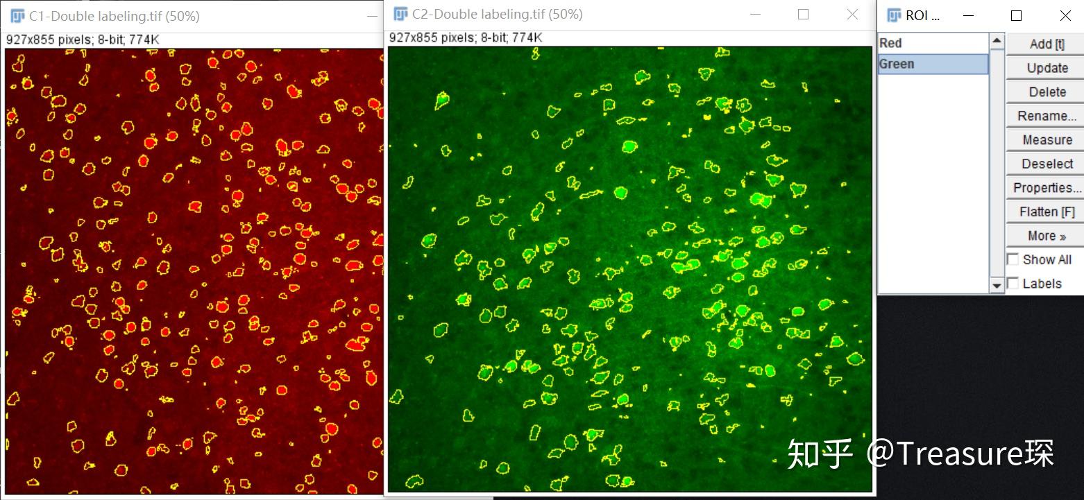
Task: Click the ImageJ icon of the C2-Double labeling window
Action: click(x=400, y=14)
